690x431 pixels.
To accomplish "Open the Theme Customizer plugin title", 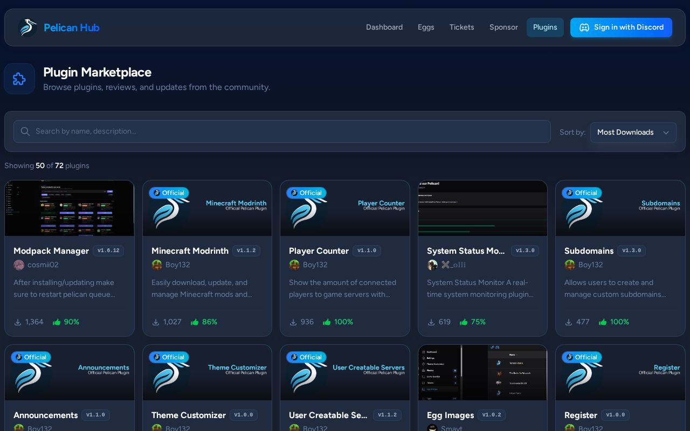I will pyautogui.click(x=189, y=415).
